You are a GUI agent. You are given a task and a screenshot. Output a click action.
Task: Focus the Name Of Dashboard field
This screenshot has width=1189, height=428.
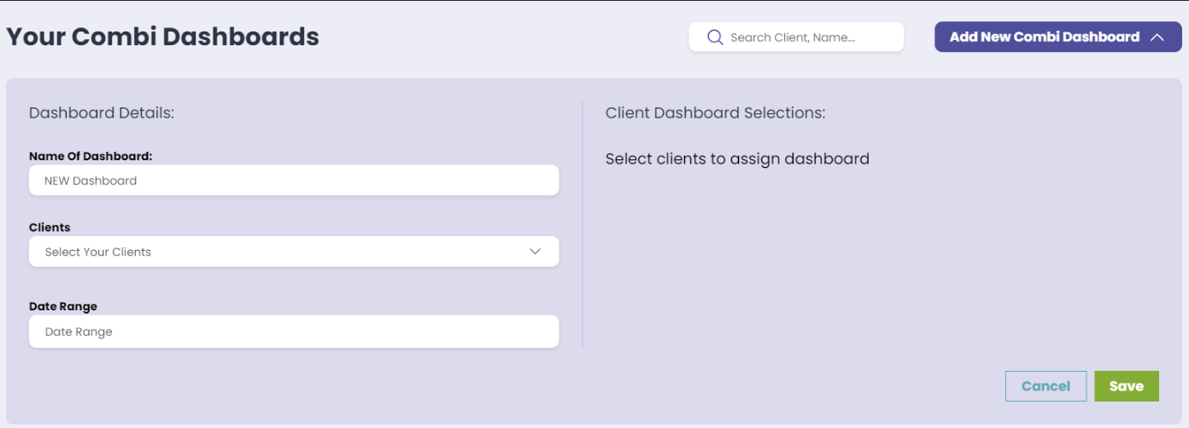(294, 180)
